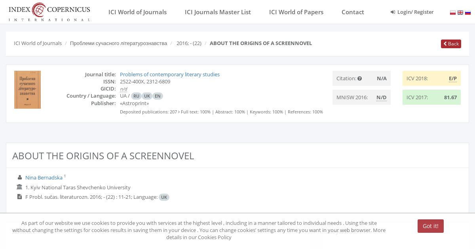Screen dimensions: 475x249
Task: Click the GICID n/d value
Action: click(123, 89)
